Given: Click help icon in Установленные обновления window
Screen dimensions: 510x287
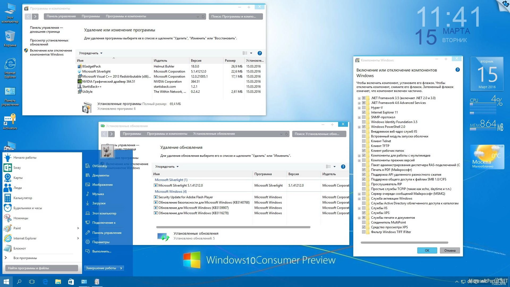Looking at the screenshot, I should (343, 167).
